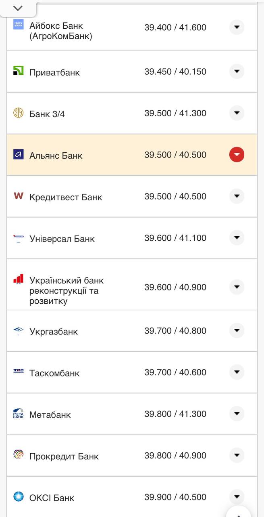The image size is (264, 517).
Task: Expand the Укргазбанк details arrow
Action: (x=237, y=330)
